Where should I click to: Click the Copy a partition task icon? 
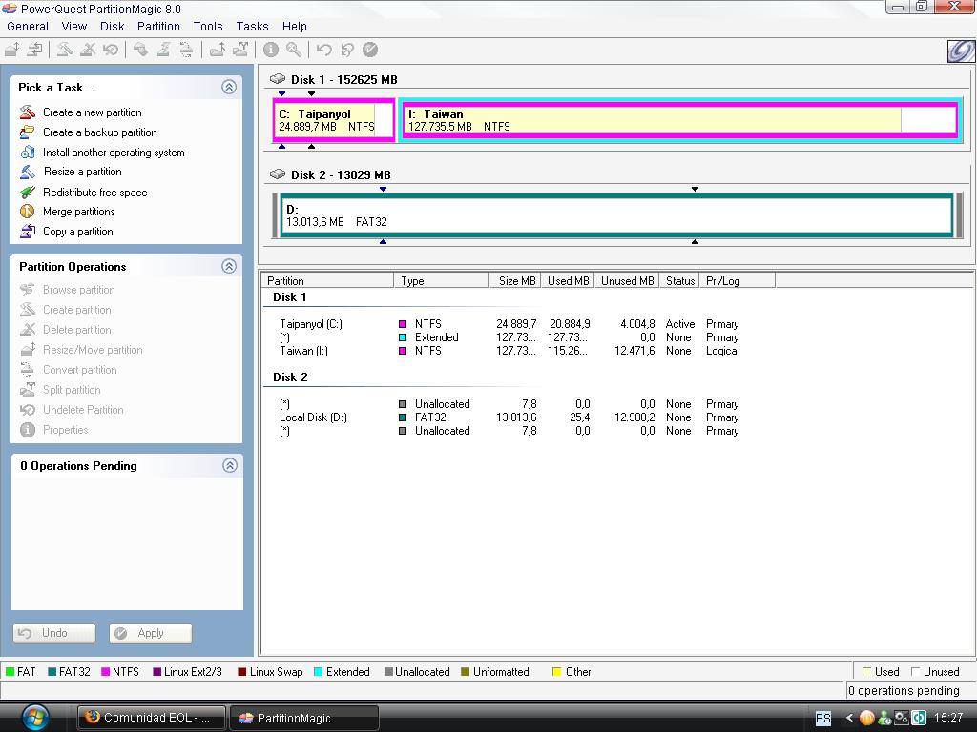point(28,231)
